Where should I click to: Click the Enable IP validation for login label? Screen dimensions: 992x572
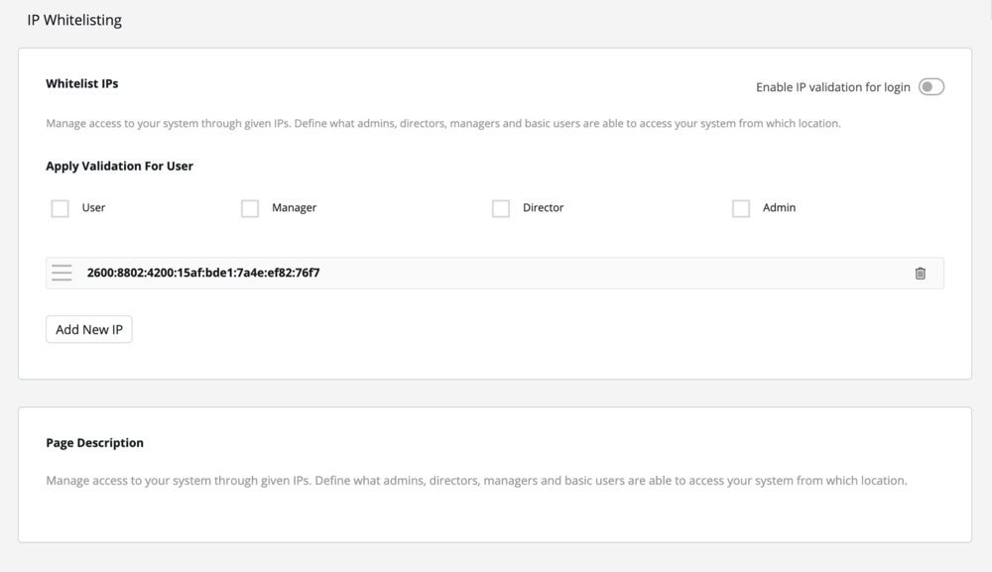832,87
